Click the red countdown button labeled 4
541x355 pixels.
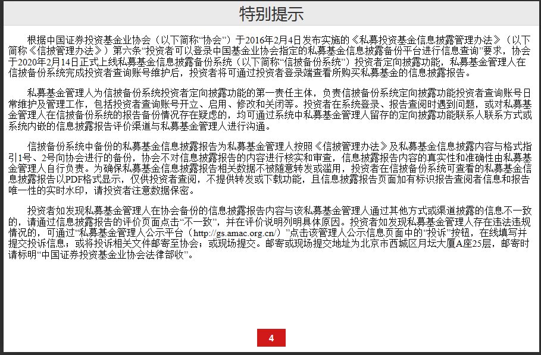[271, 338]
